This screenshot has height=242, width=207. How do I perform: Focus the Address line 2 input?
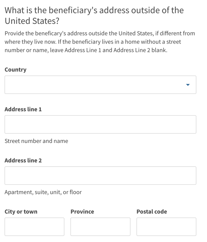point(100,176)
